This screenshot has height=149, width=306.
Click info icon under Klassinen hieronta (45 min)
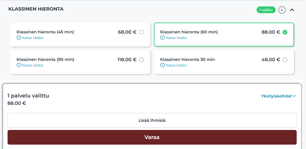click(19, 38)
